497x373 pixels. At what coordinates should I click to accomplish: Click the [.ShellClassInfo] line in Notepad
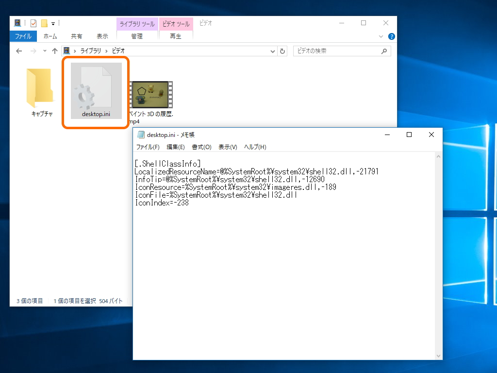[167, 164]
